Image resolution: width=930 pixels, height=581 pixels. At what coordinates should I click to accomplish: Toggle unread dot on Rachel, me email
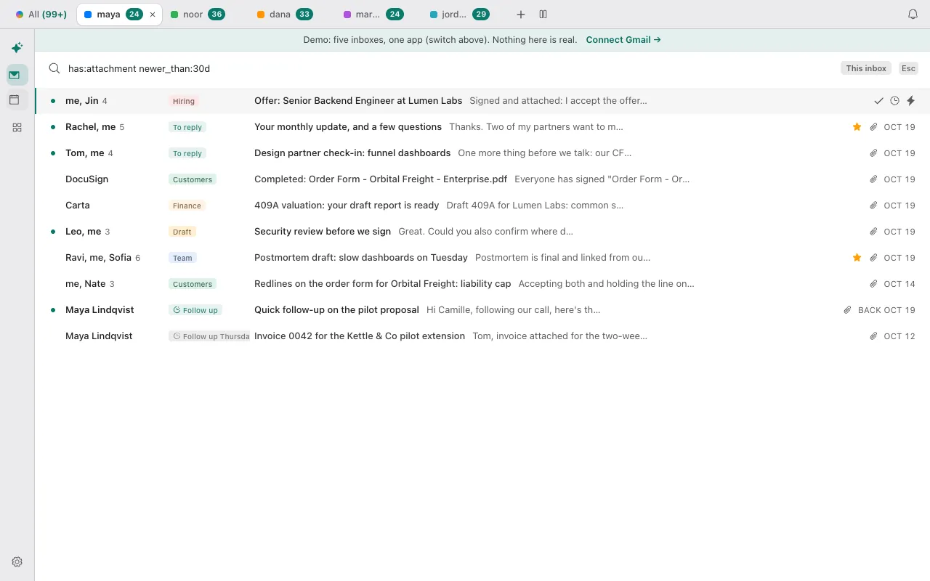[53, 127]
